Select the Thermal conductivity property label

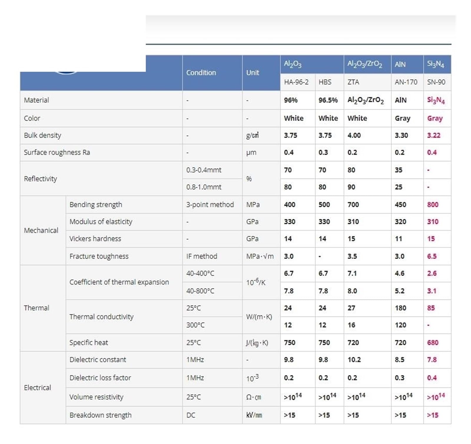point(101,317)
